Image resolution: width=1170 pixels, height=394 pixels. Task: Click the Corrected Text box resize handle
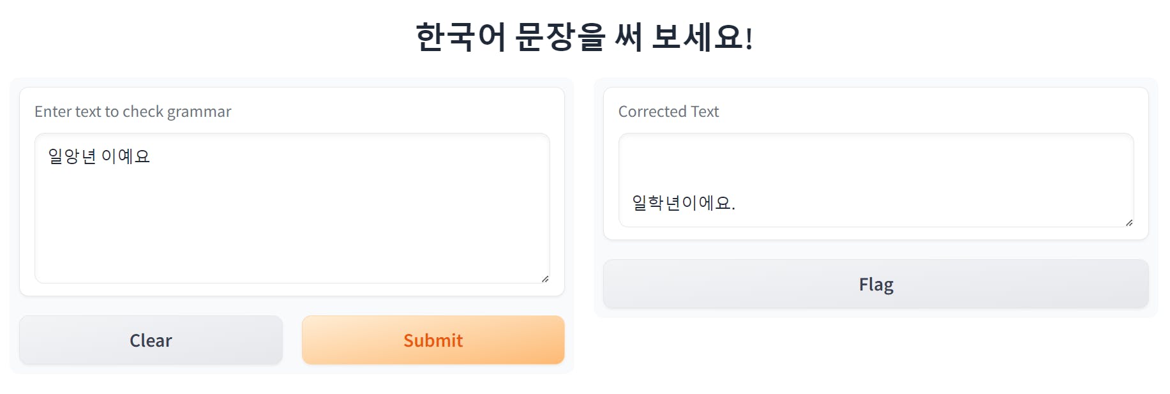click(x=1129, y=223)
